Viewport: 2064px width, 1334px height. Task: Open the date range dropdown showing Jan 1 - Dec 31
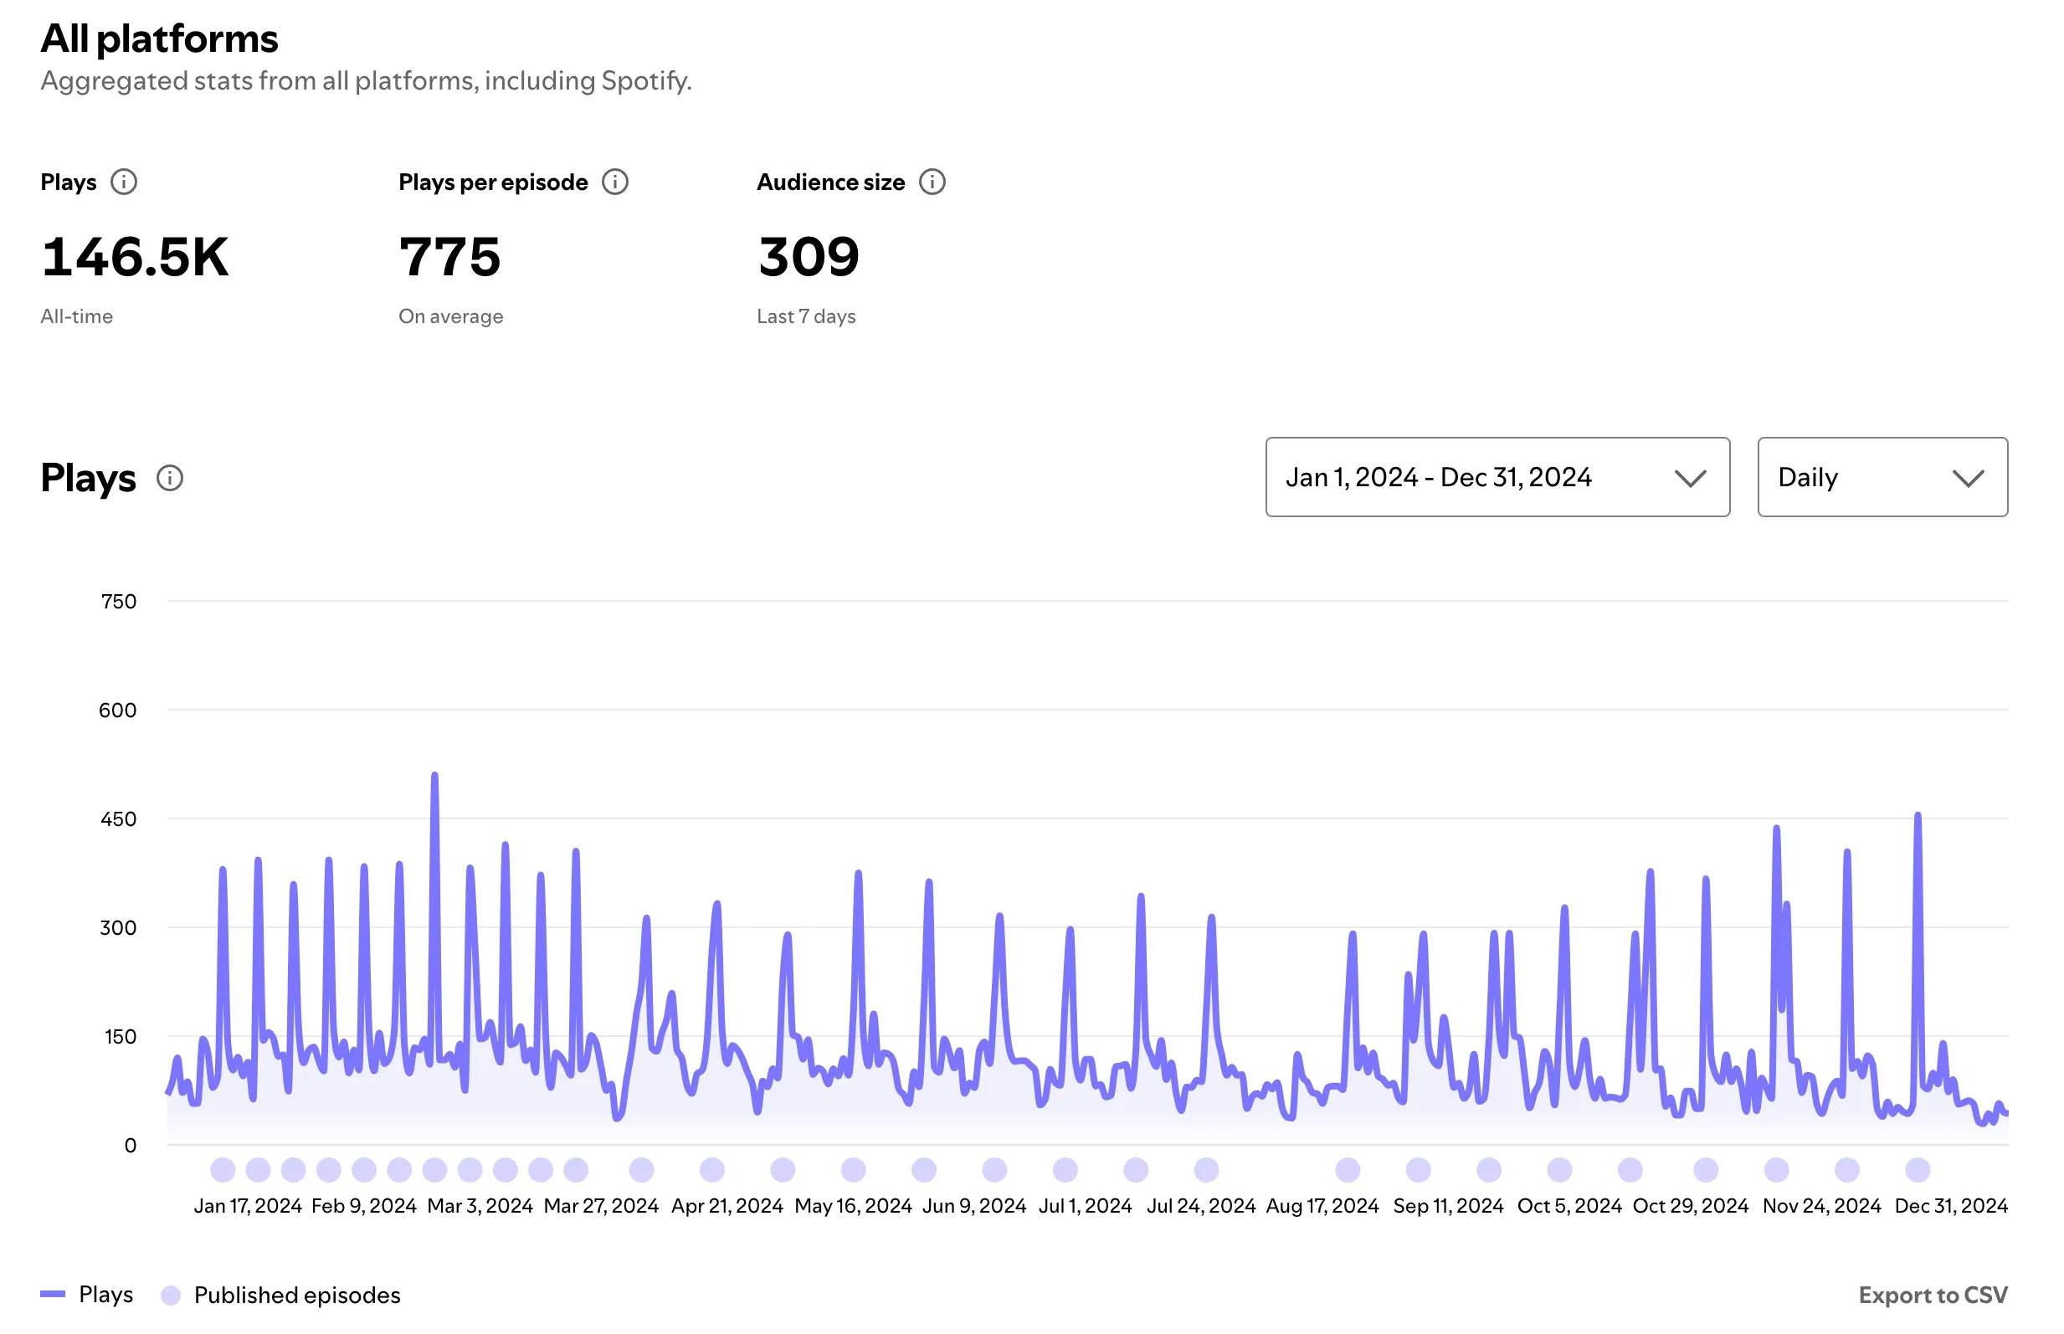[x=1497, y=477]
